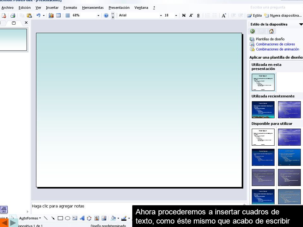The height and width of the screenshot is (227, 303).
Task: Open the Undo history dropdown arrow
Action: (44, 15)
